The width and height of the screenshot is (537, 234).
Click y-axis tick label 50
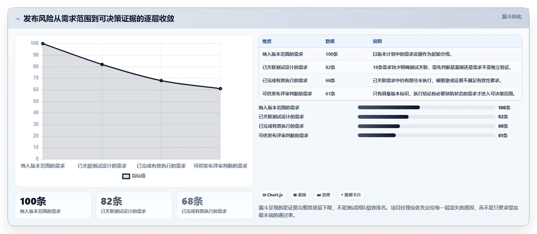(x=36, y=101)
